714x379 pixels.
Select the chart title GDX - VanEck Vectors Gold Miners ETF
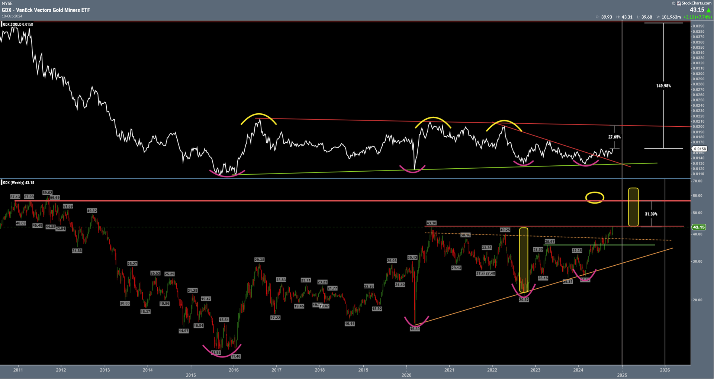[x=46, y=10]
